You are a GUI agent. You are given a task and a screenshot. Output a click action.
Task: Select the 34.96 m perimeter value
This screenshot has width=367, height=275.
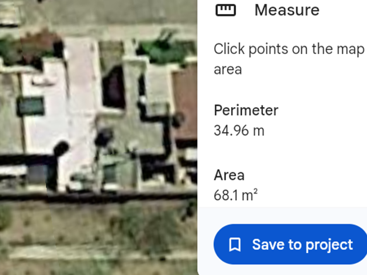pyautogui.click(x=239, y=131)
